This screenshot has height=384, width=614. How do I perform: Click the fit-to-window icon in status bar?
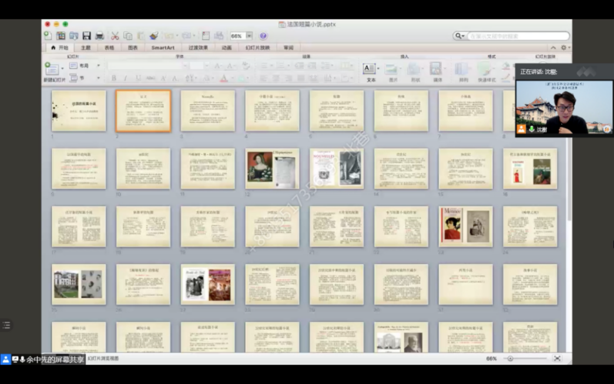click(557, 358)
